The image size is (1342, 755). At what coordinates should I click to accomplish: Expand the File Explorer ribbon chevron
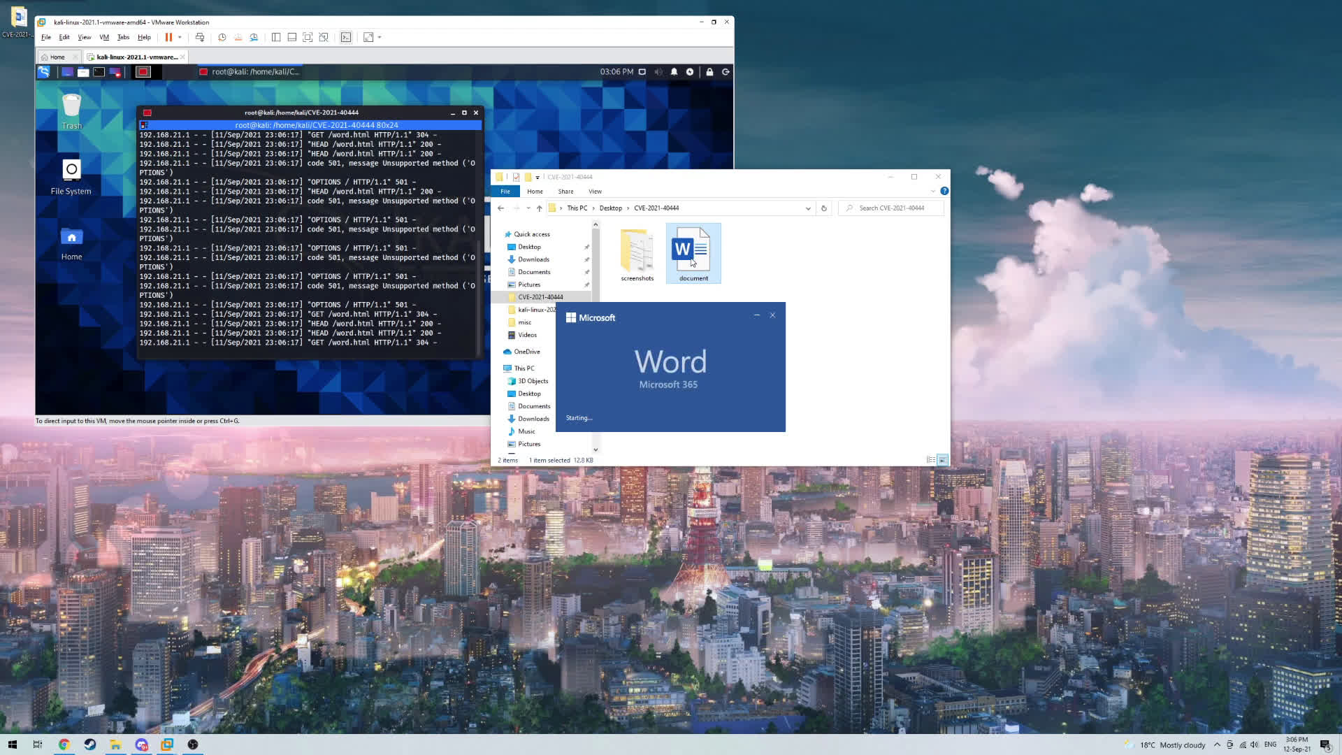[932, 192]
